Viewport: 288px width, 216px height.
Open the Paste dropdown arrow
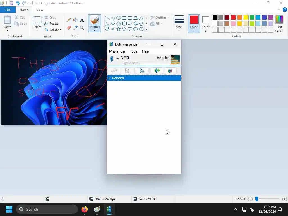[7, 30]
